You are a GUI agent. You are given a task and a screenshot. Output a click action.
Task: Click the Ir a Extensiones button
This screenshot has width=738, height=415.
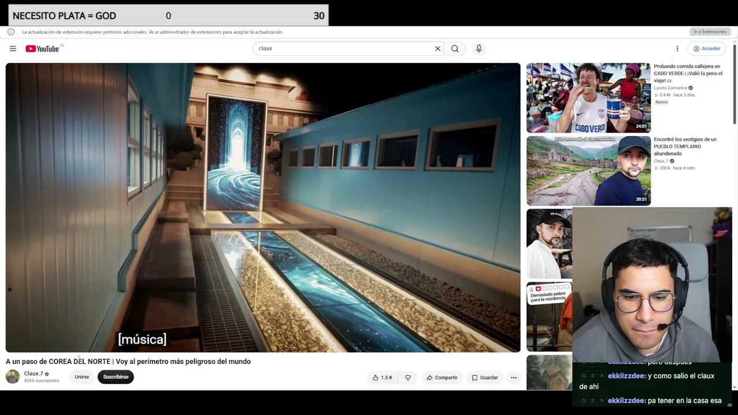tap(710, 32)
